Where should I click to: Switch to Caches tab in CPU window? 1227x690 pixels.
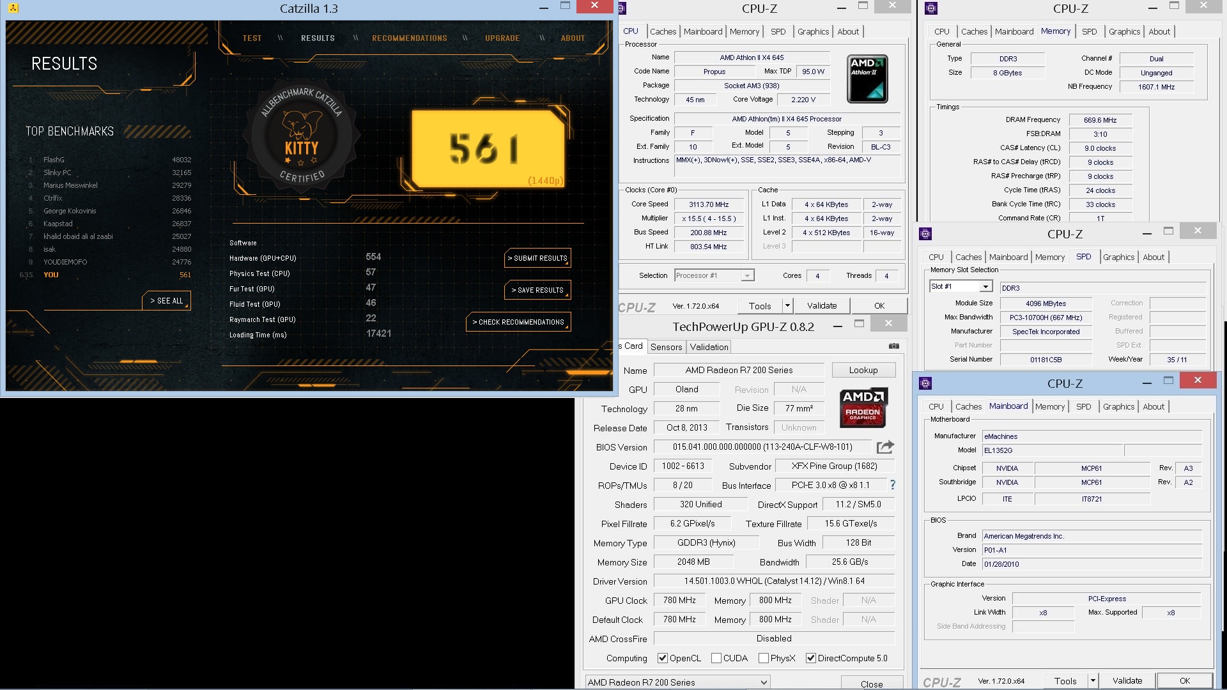click(663, 31)
